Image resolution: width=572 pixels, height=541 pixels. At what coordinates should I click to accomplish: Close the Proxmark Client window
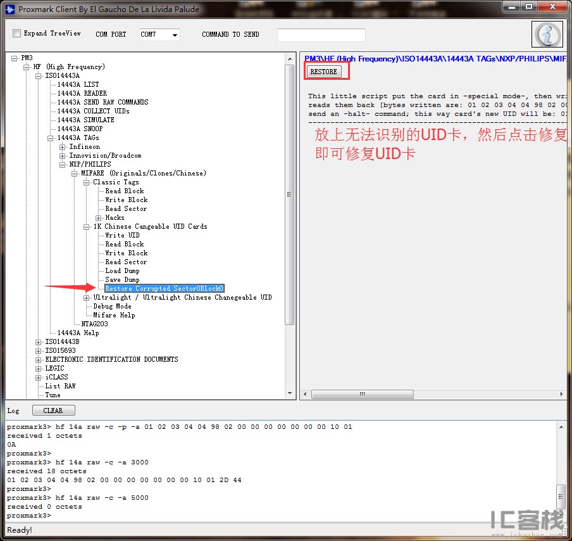(552, 7)
